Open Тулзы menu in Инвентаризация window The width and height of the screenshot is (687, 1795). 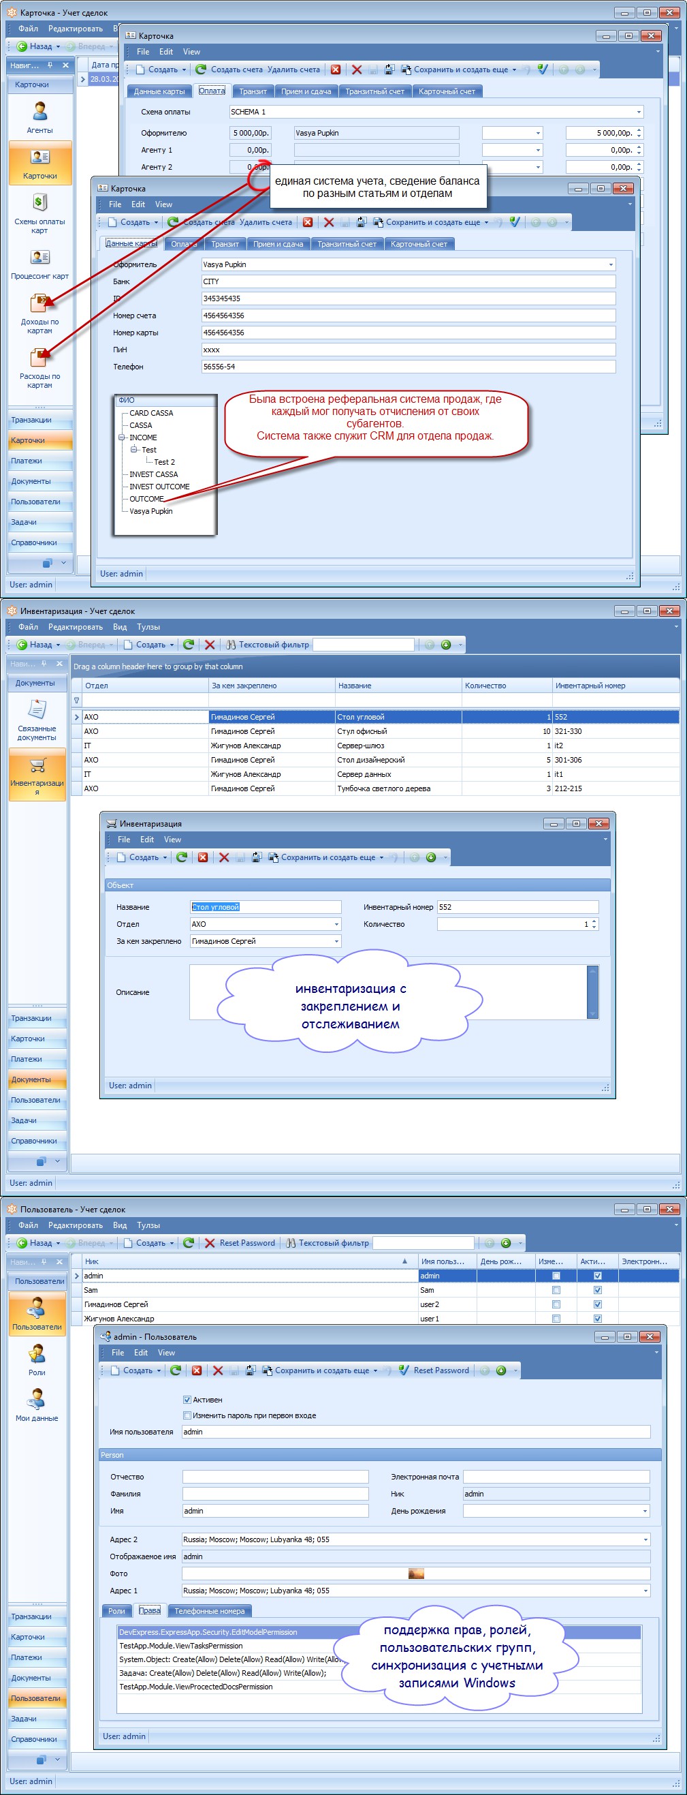[x=148, y=627]
